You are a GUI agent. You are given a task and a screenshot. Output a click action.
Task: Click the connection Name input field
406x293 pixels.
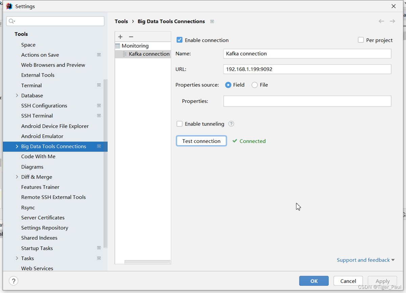coord(307,53)
